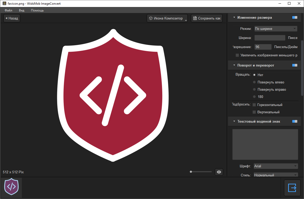
Task: Open the Помощь menu
Action: [x=37, y=10]
